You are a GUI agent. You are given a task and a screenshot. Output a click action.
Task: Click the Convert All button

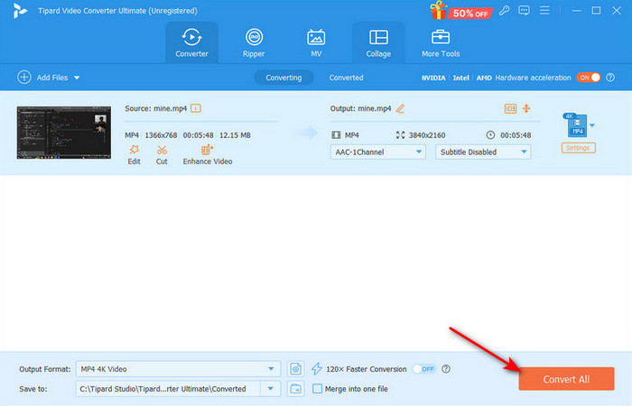pos(566,379)
